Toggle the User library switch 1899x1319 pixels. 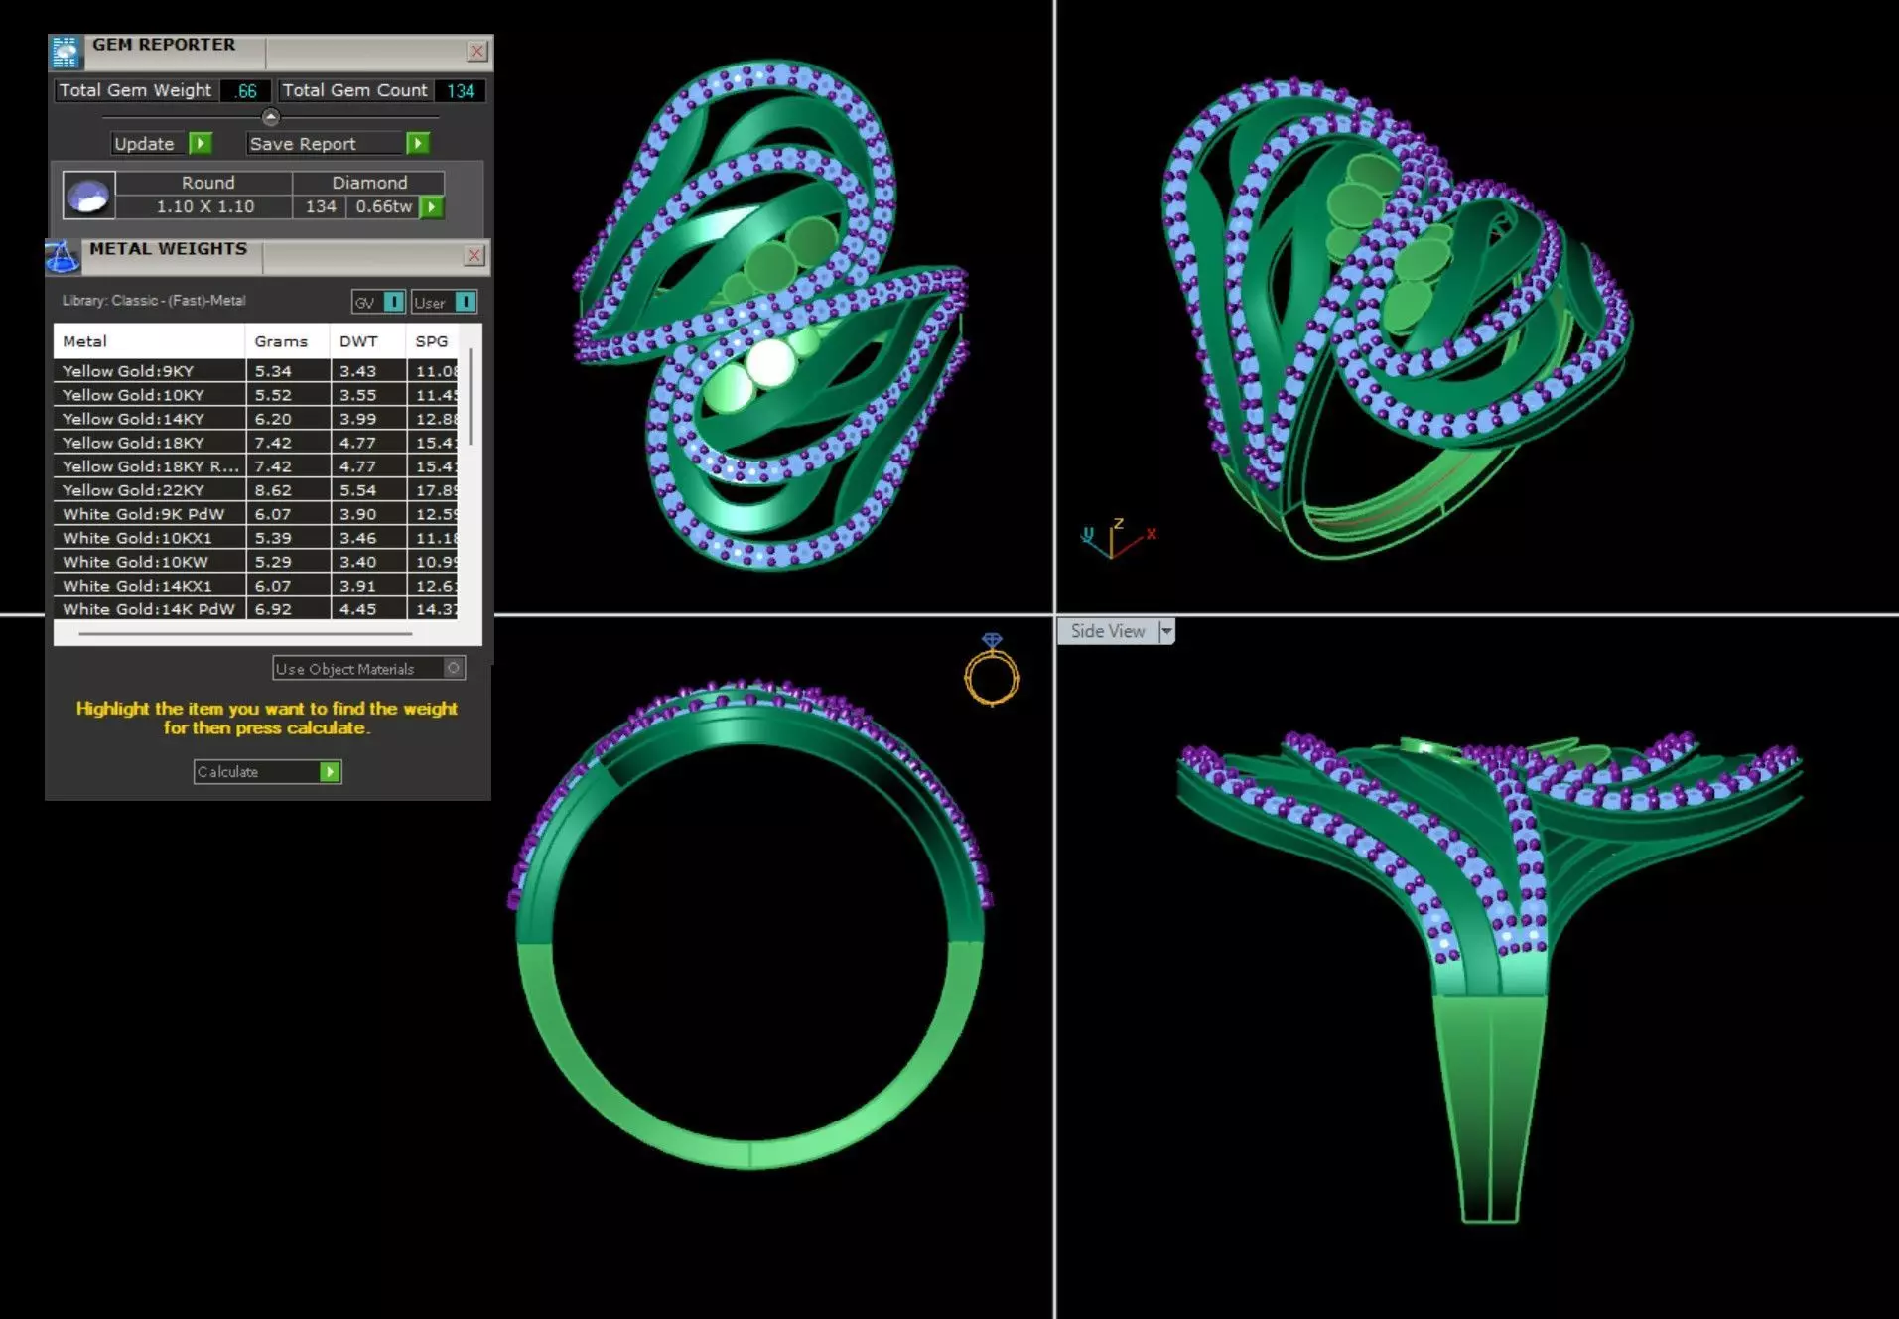coord(444,302)
